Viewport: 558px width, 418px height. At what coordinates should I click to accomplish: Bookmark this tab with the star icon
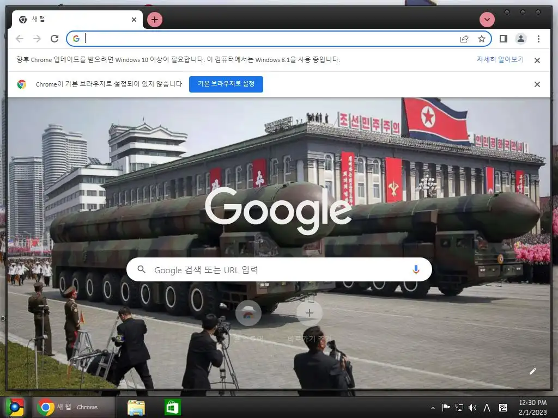[x=482, y=39]
